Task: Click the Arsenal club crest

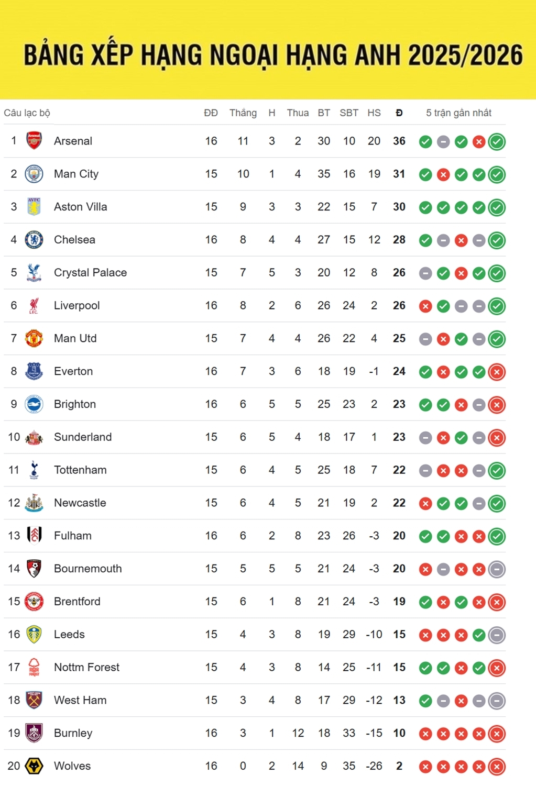Action: tap(34, 141)
